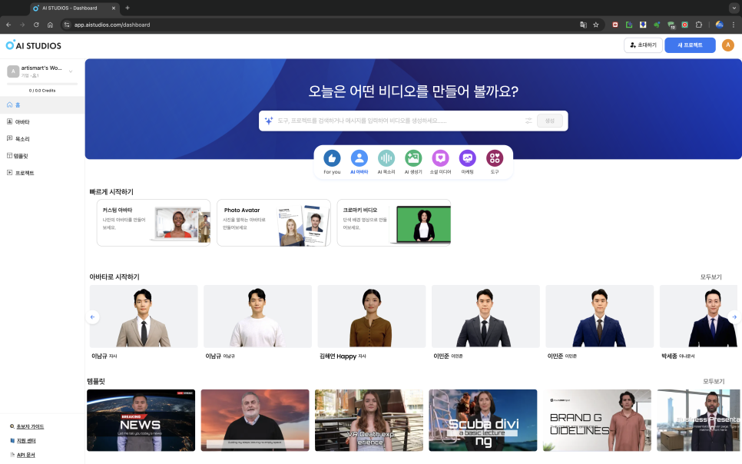Open 아바타 in the sidebar
The height and width of the screenshot is (464, 742).
coord(42,121)
